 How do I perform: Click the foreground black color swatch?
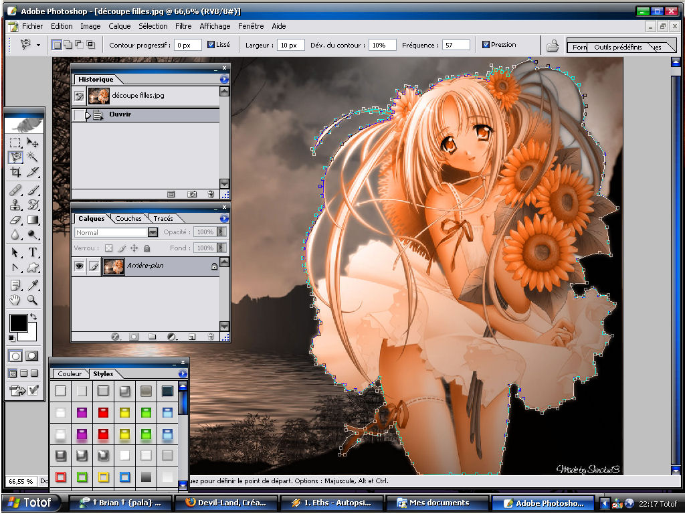[18, 323]
